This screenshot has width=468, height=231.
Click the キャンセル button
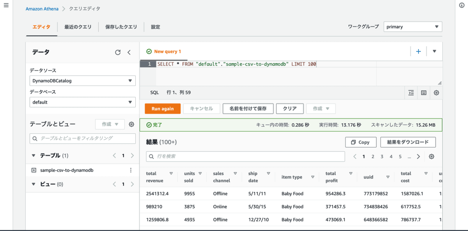pyautogui.click(x=202, y=108)
